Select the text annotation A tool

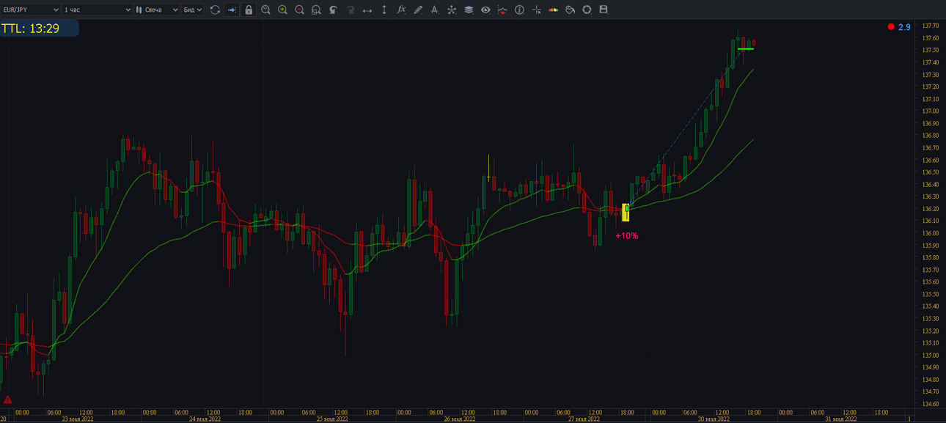[435, 10]
